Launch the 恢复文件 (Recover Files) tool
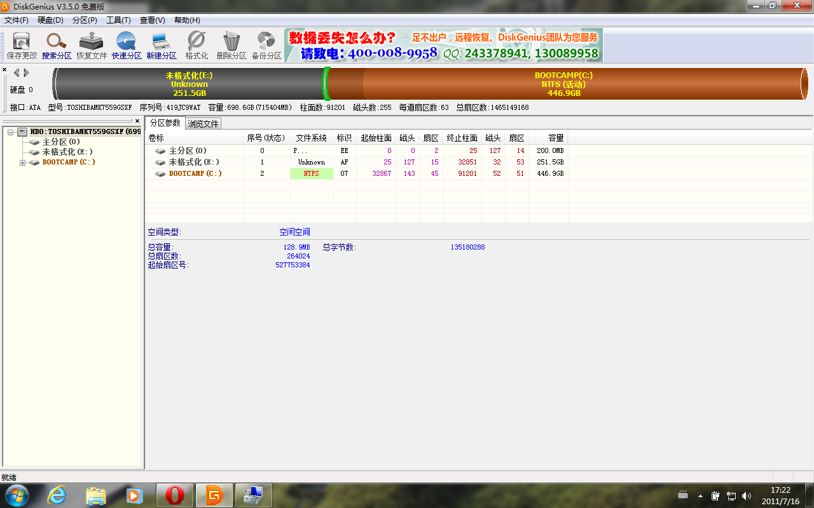Screen dimensions: 814x508 92,46
